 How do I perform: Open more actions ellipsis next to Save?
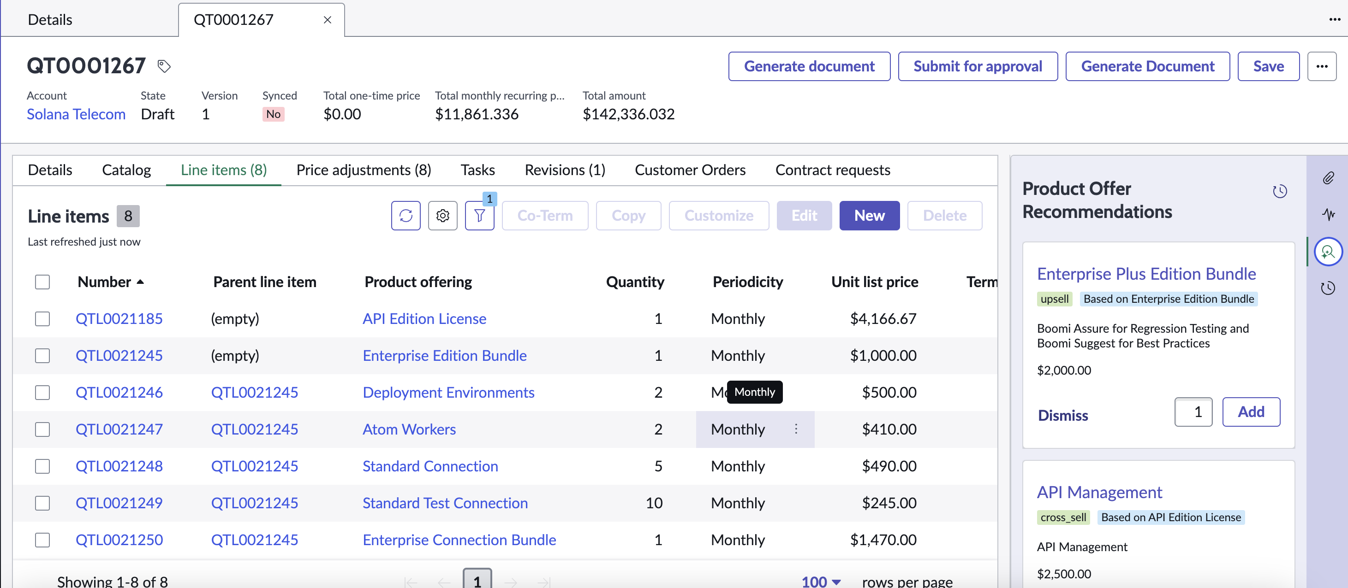tap(1322, 66)
